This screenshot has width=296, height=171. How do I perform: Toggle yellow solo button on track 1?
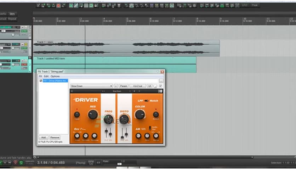coord(26,45)
